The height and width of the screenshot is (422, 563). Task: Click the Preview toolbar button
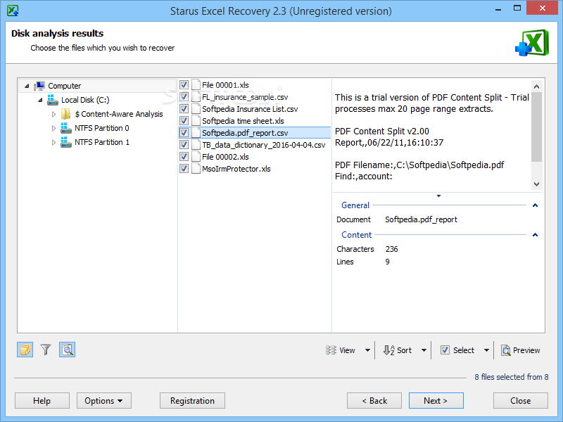tap(520, 350)
